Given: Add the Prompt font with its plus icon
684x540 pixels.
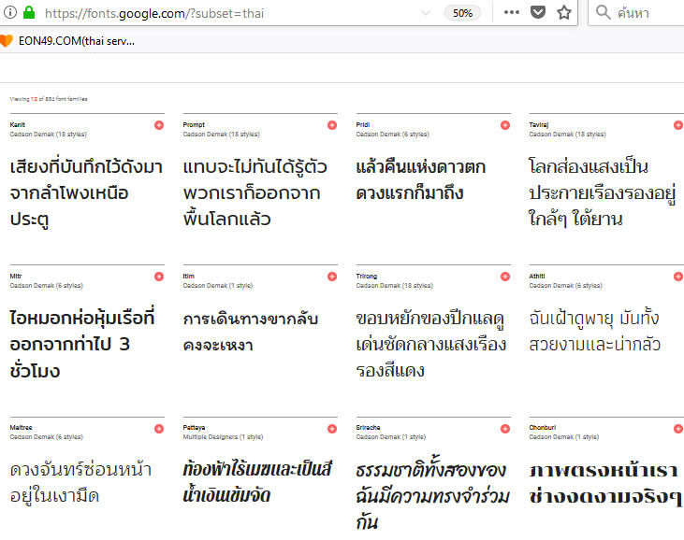Looking at the screenshot, I should point(332,125).
